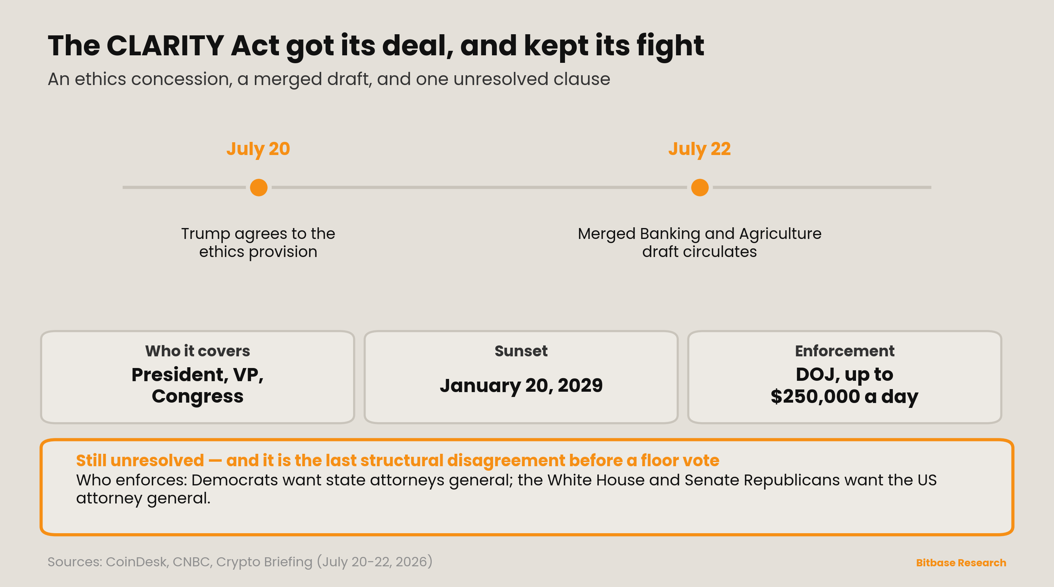Open the Bitbase Research brand link

coord(961,563)
